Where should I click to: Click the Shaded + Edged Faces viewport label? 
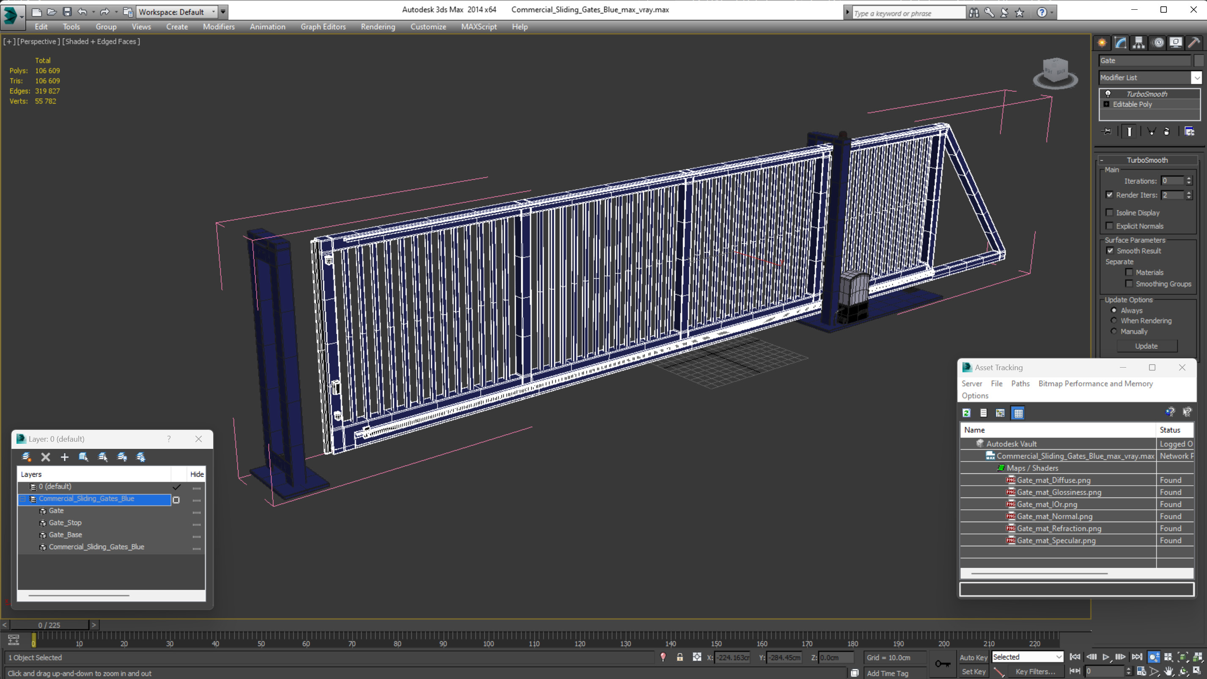(101, 41)
